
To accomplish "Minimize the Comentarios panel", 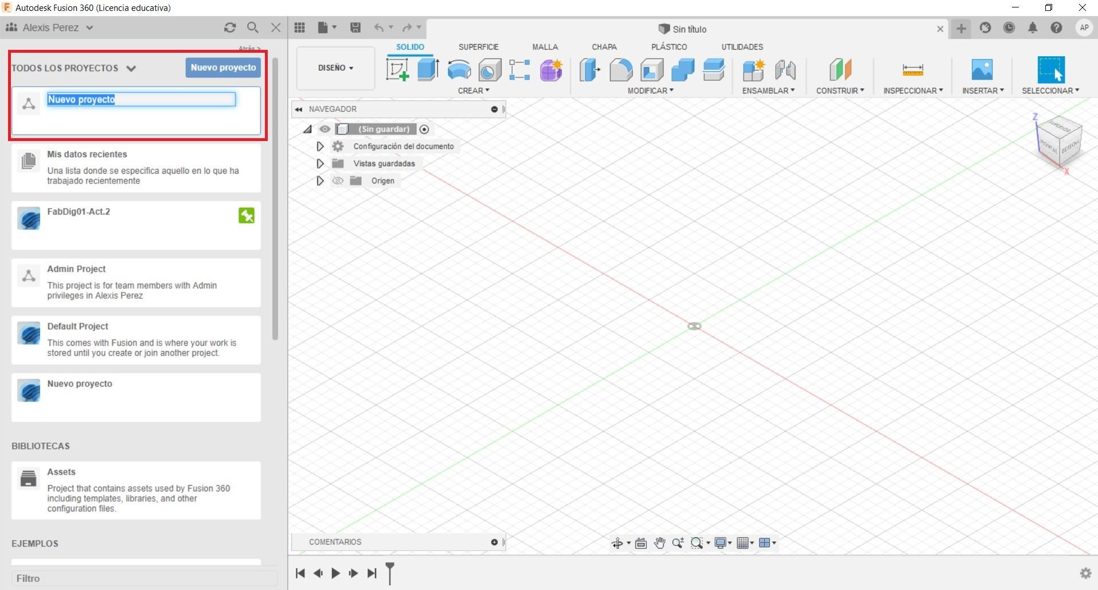I will click(494, 542).
